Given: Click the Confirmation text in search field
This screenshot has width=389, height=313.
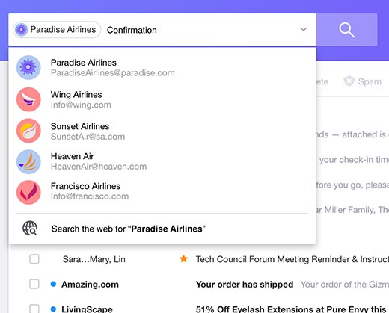Looking at the screenshot, I should coord(132,30).
